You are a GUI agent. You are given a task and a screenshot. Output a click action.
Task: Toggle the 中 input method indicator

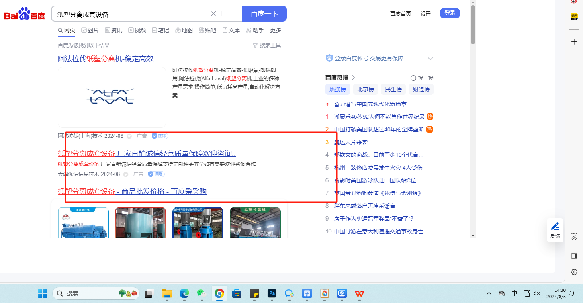click(x=514, y=293)
